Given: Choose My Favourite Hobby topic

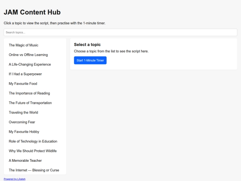Looking at the screenshot, I should [x=35, y=132].
